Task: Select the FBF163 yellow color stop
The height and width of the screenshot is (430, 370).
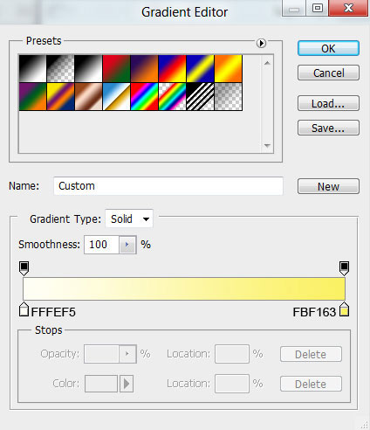Action: click(x=344, y=309)
